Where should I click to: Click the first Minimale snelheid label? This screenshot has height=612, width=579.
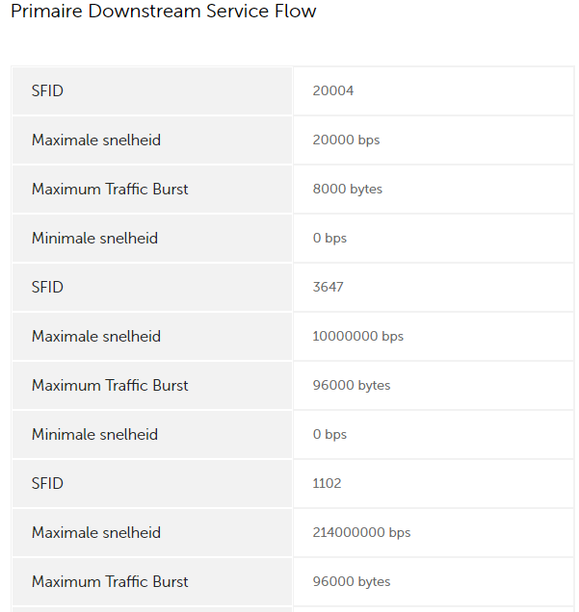pyautogui.click(x=94, y=238)
